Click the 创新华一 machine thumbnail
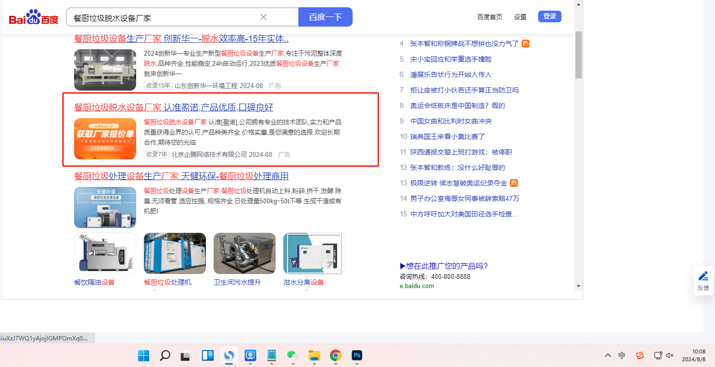This screenshot has height=367, width=715. (105, 70)
